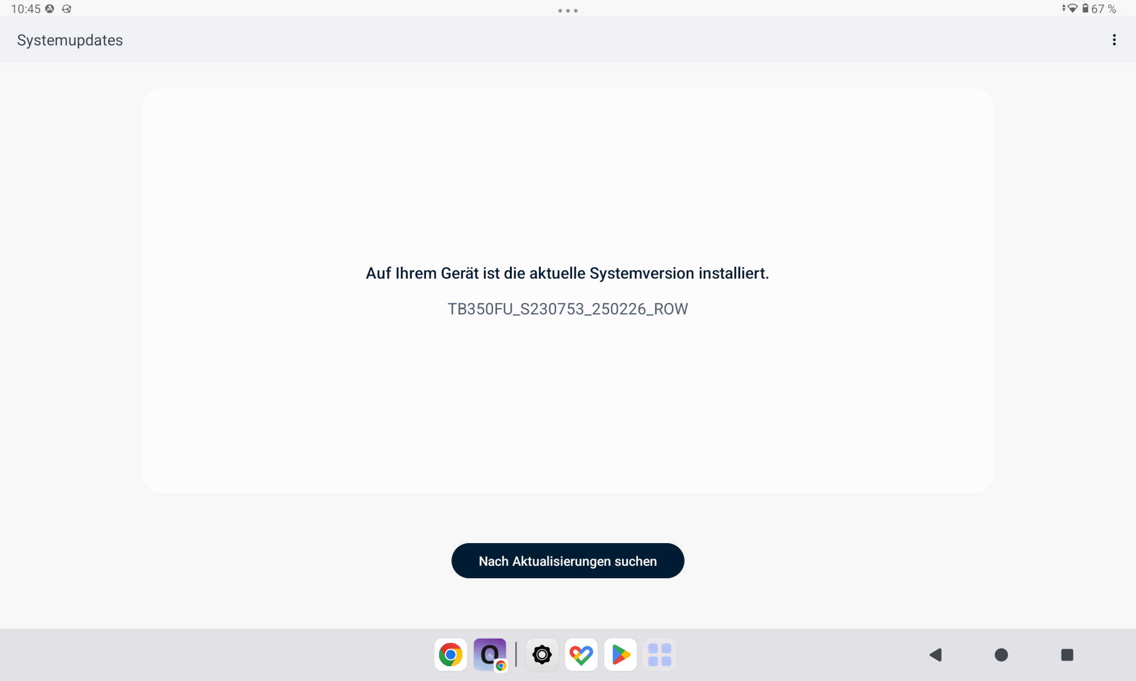This screenshot has width=1136, height=681.
Task: Launch Google Fit heart icon
Action: point(581,654)
